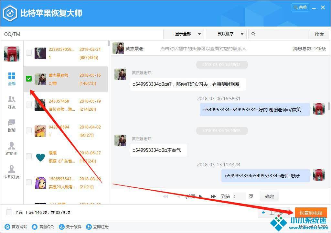Open the 菜单 menu button
This screenshot has width=331, height=233.
click(x=300, y=7)
